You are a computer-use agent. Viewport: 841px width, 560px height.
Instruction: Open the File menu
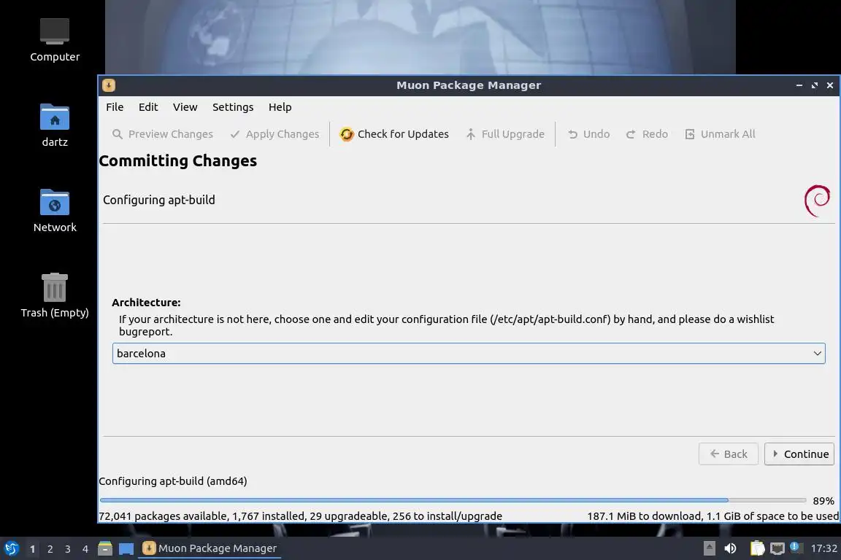pos(115,107)
